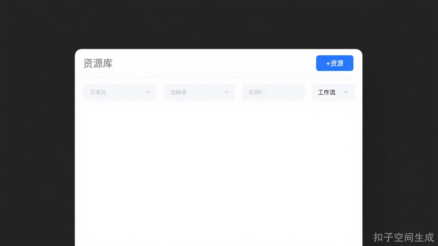Click the empty resource list area

point(218,171)
